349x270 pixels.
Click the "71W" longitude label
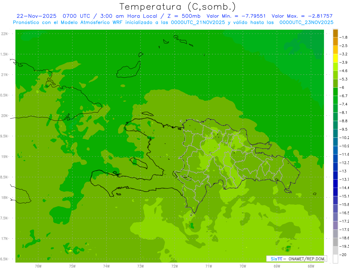(x=209, y=266)
